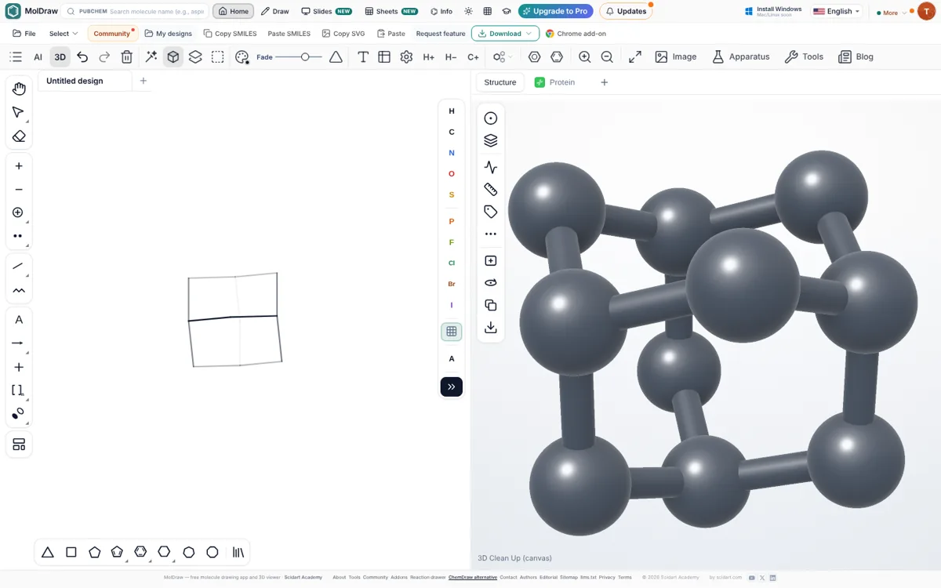941x588 pixels.
Task: Click the measure ruler icon in 3D panel
Action: pos(491,190)
